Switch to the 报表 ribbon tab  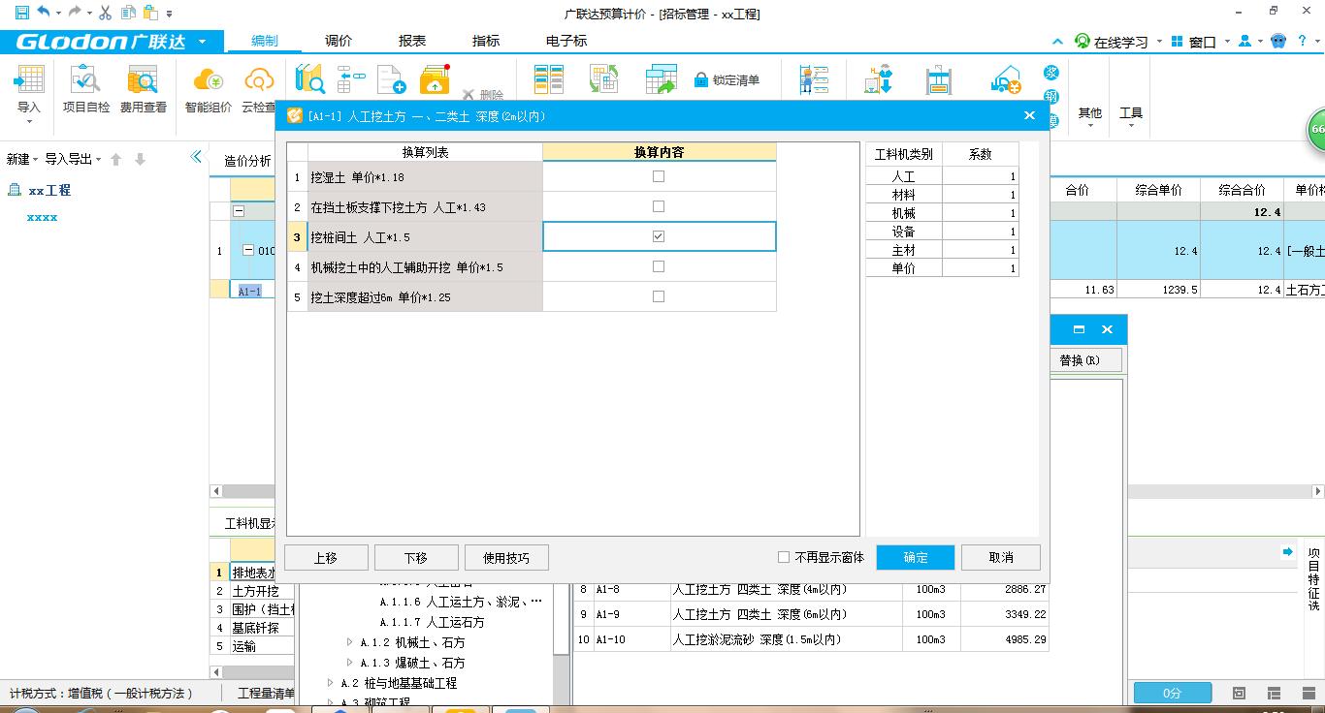point(411,41)
